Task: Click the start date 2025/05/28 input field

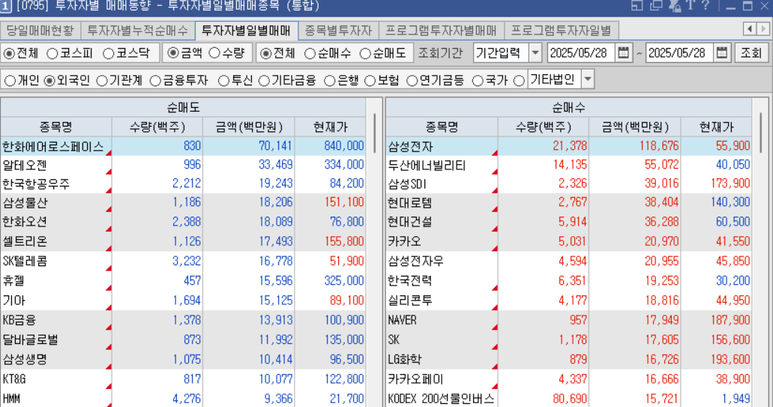Action: click(x=581, y=52)
